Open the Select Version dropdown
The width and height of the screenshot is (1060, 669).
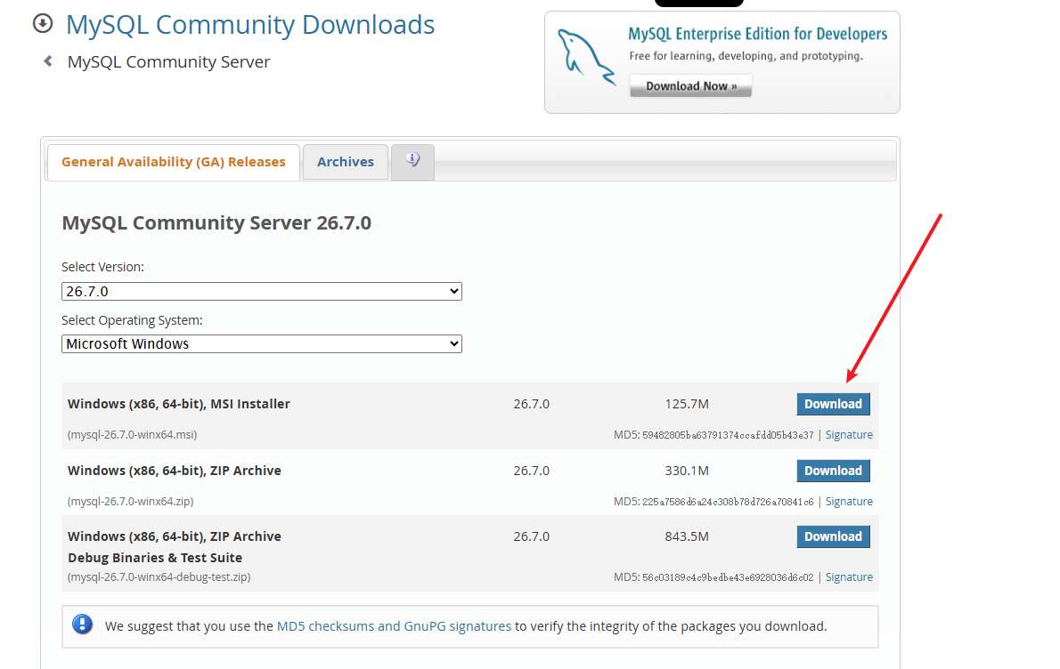pyautogui.click(x=262, y=291)
